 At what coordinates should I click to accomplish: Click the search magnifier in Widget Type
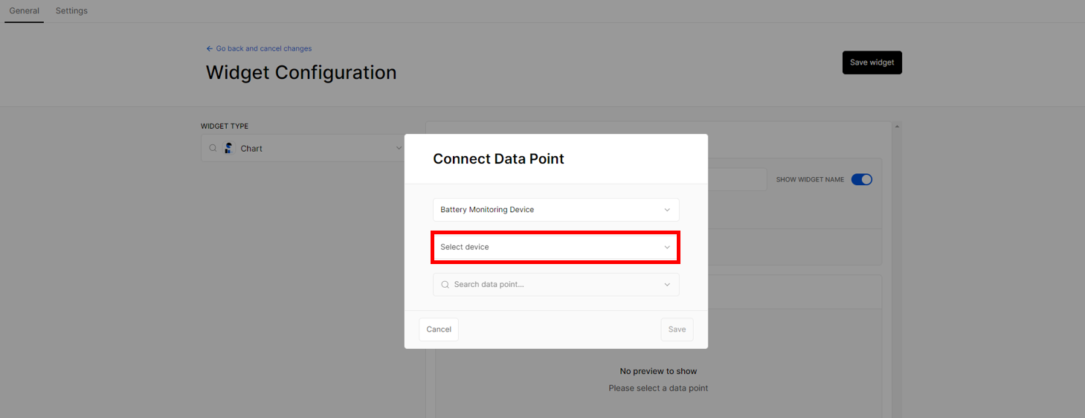pos(213,148)
